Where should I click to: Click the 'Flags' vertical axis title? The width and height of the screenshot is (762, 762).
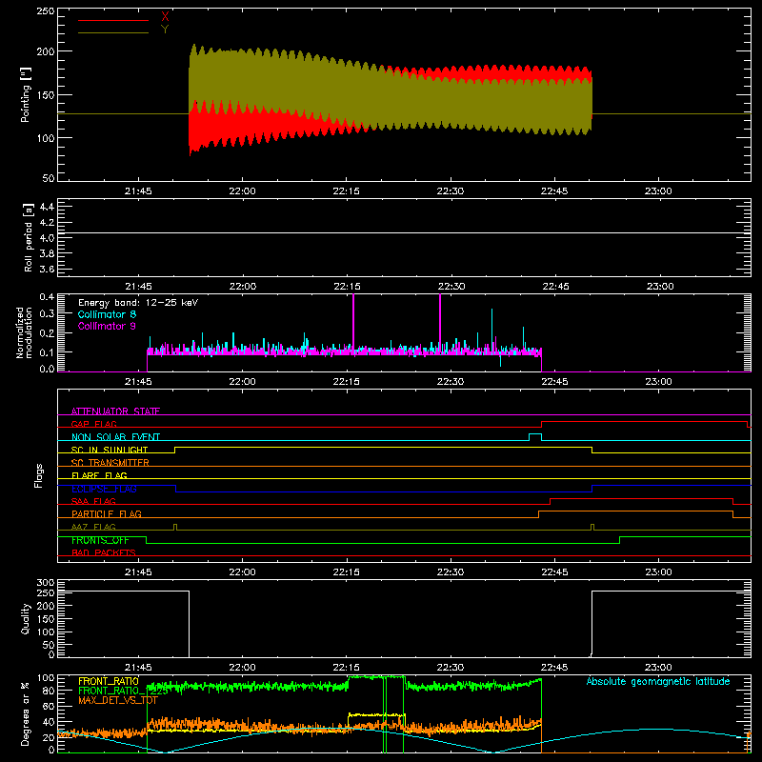click(x=39, y=475)
